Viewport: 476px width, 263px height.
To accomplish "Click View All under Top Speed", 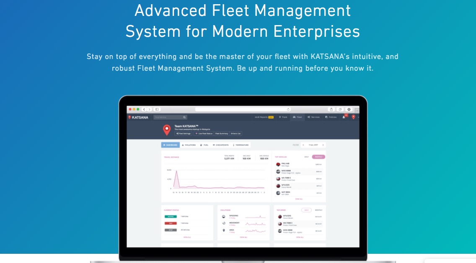I will click(300, 237).
